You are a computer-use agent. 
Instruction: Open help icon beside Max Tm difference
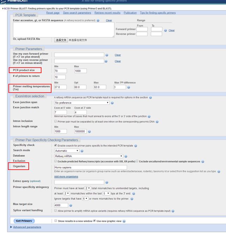coord(129,87)
